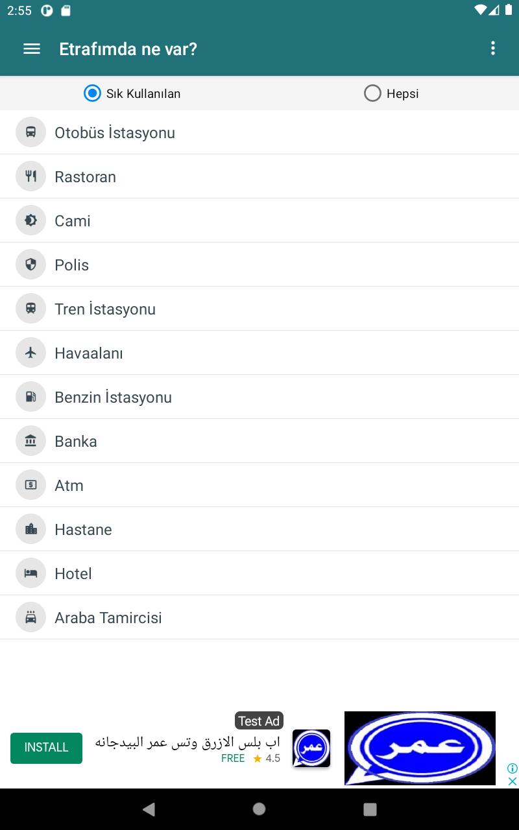Select the Hepsi radio button

[372, 93]
